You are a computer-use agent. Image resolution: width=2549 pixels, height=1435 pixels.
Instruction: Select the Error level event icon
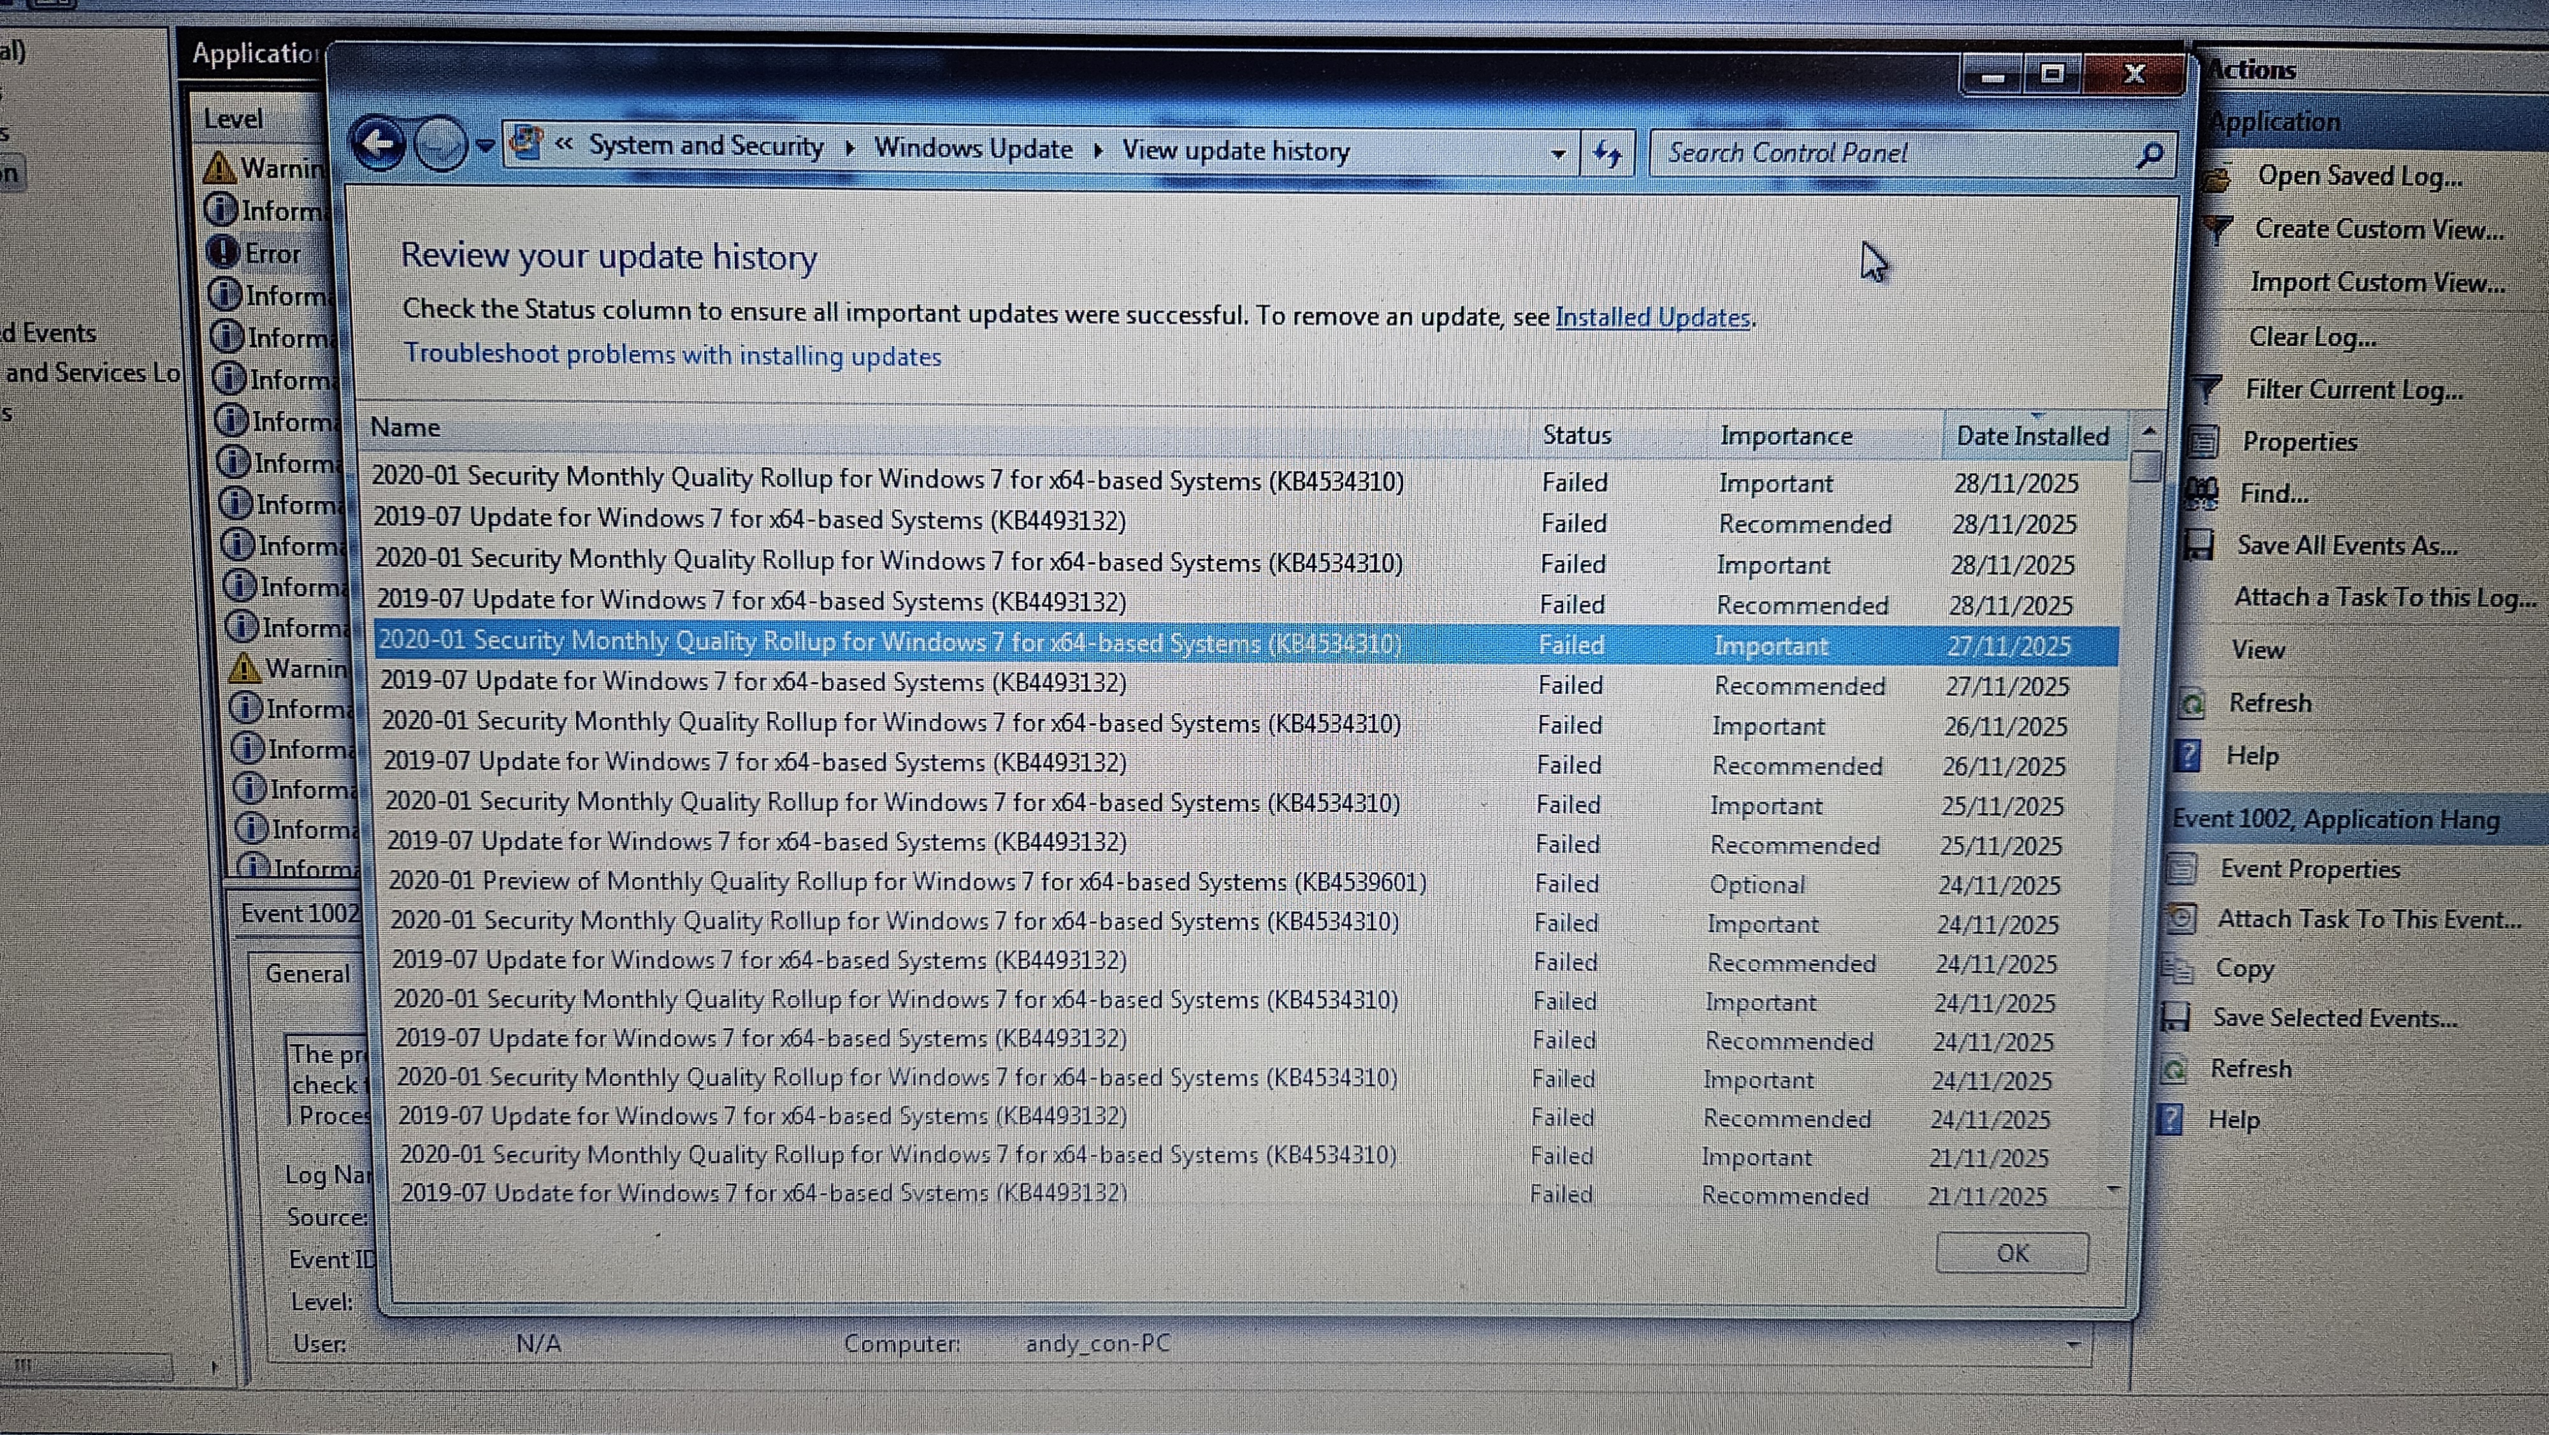point(224,252)
